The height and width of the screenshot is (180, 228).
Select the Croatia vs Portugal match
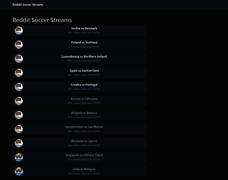coord(84,85)
